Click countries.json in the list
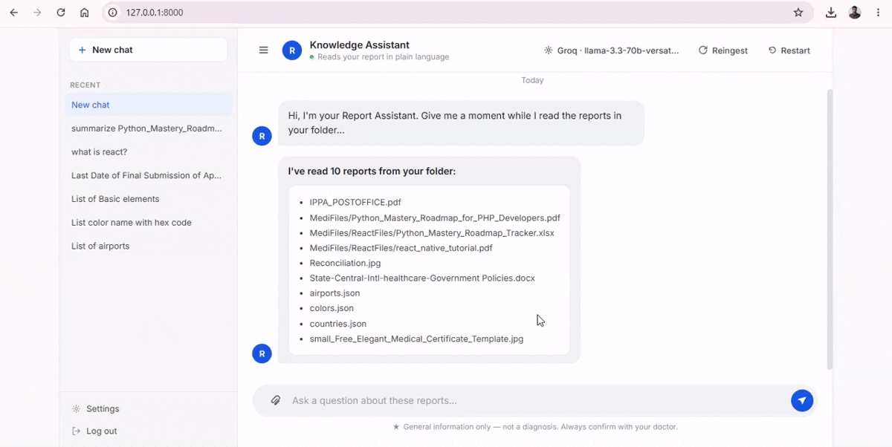The image size is (892, 447). 337,324
